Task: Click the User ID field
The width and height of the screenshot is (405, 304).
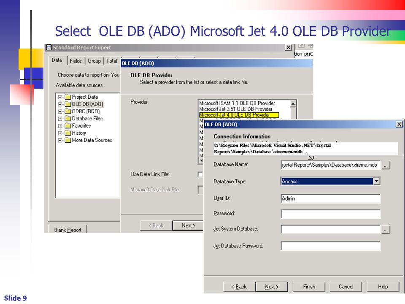Action: coord(330,198)
